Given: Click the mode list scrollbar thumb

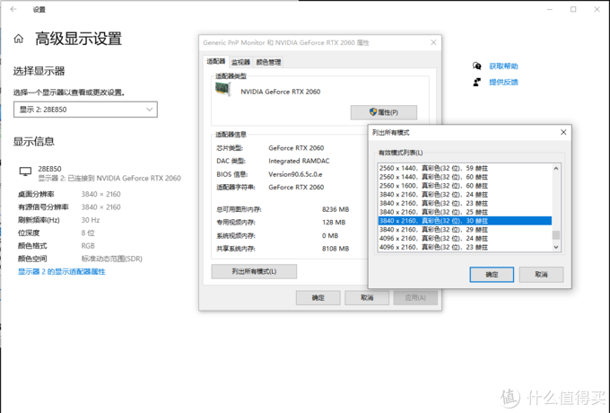Looking at the screenshot, I should point(556,235).
